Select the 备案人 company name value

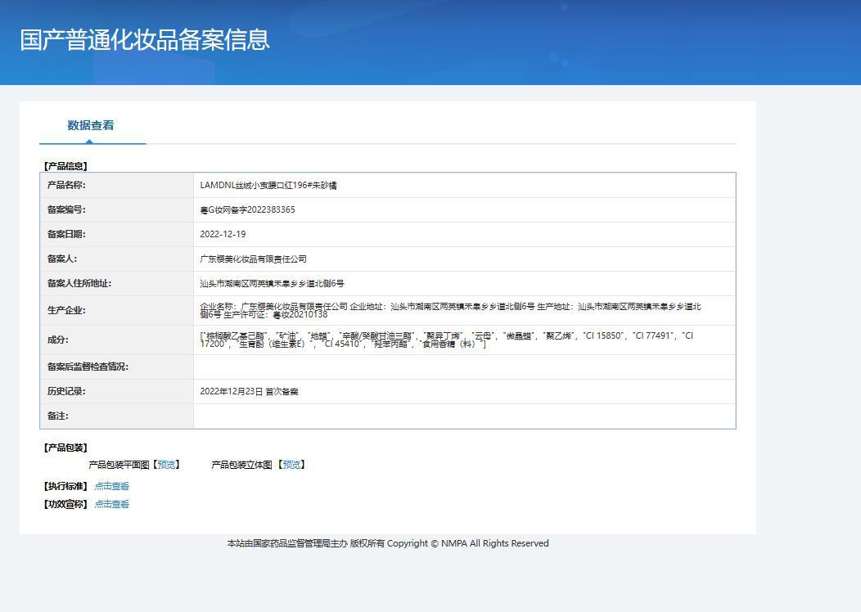click(x=253, y=259)
